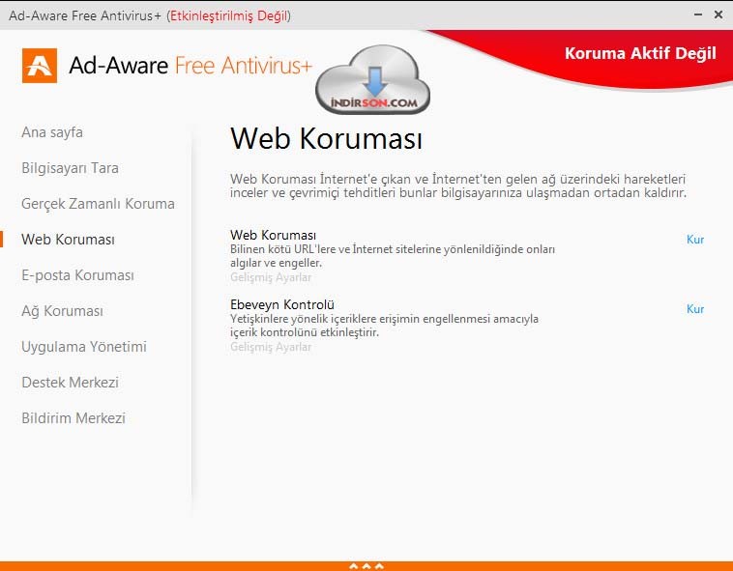Image resolution: width=733 pixels, height=571 pixels.
Task: Click the Web Koruması feature title
Action: pos(273,235)
